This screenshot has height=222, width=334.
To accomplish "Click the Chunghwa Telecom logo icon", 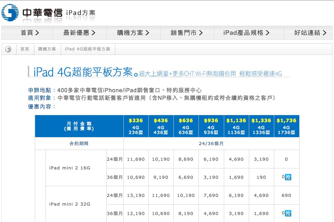I will (x=10, y=13).
